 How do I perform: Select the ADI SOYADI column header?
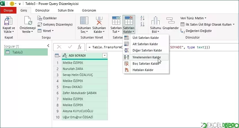(x=85, y=56)
